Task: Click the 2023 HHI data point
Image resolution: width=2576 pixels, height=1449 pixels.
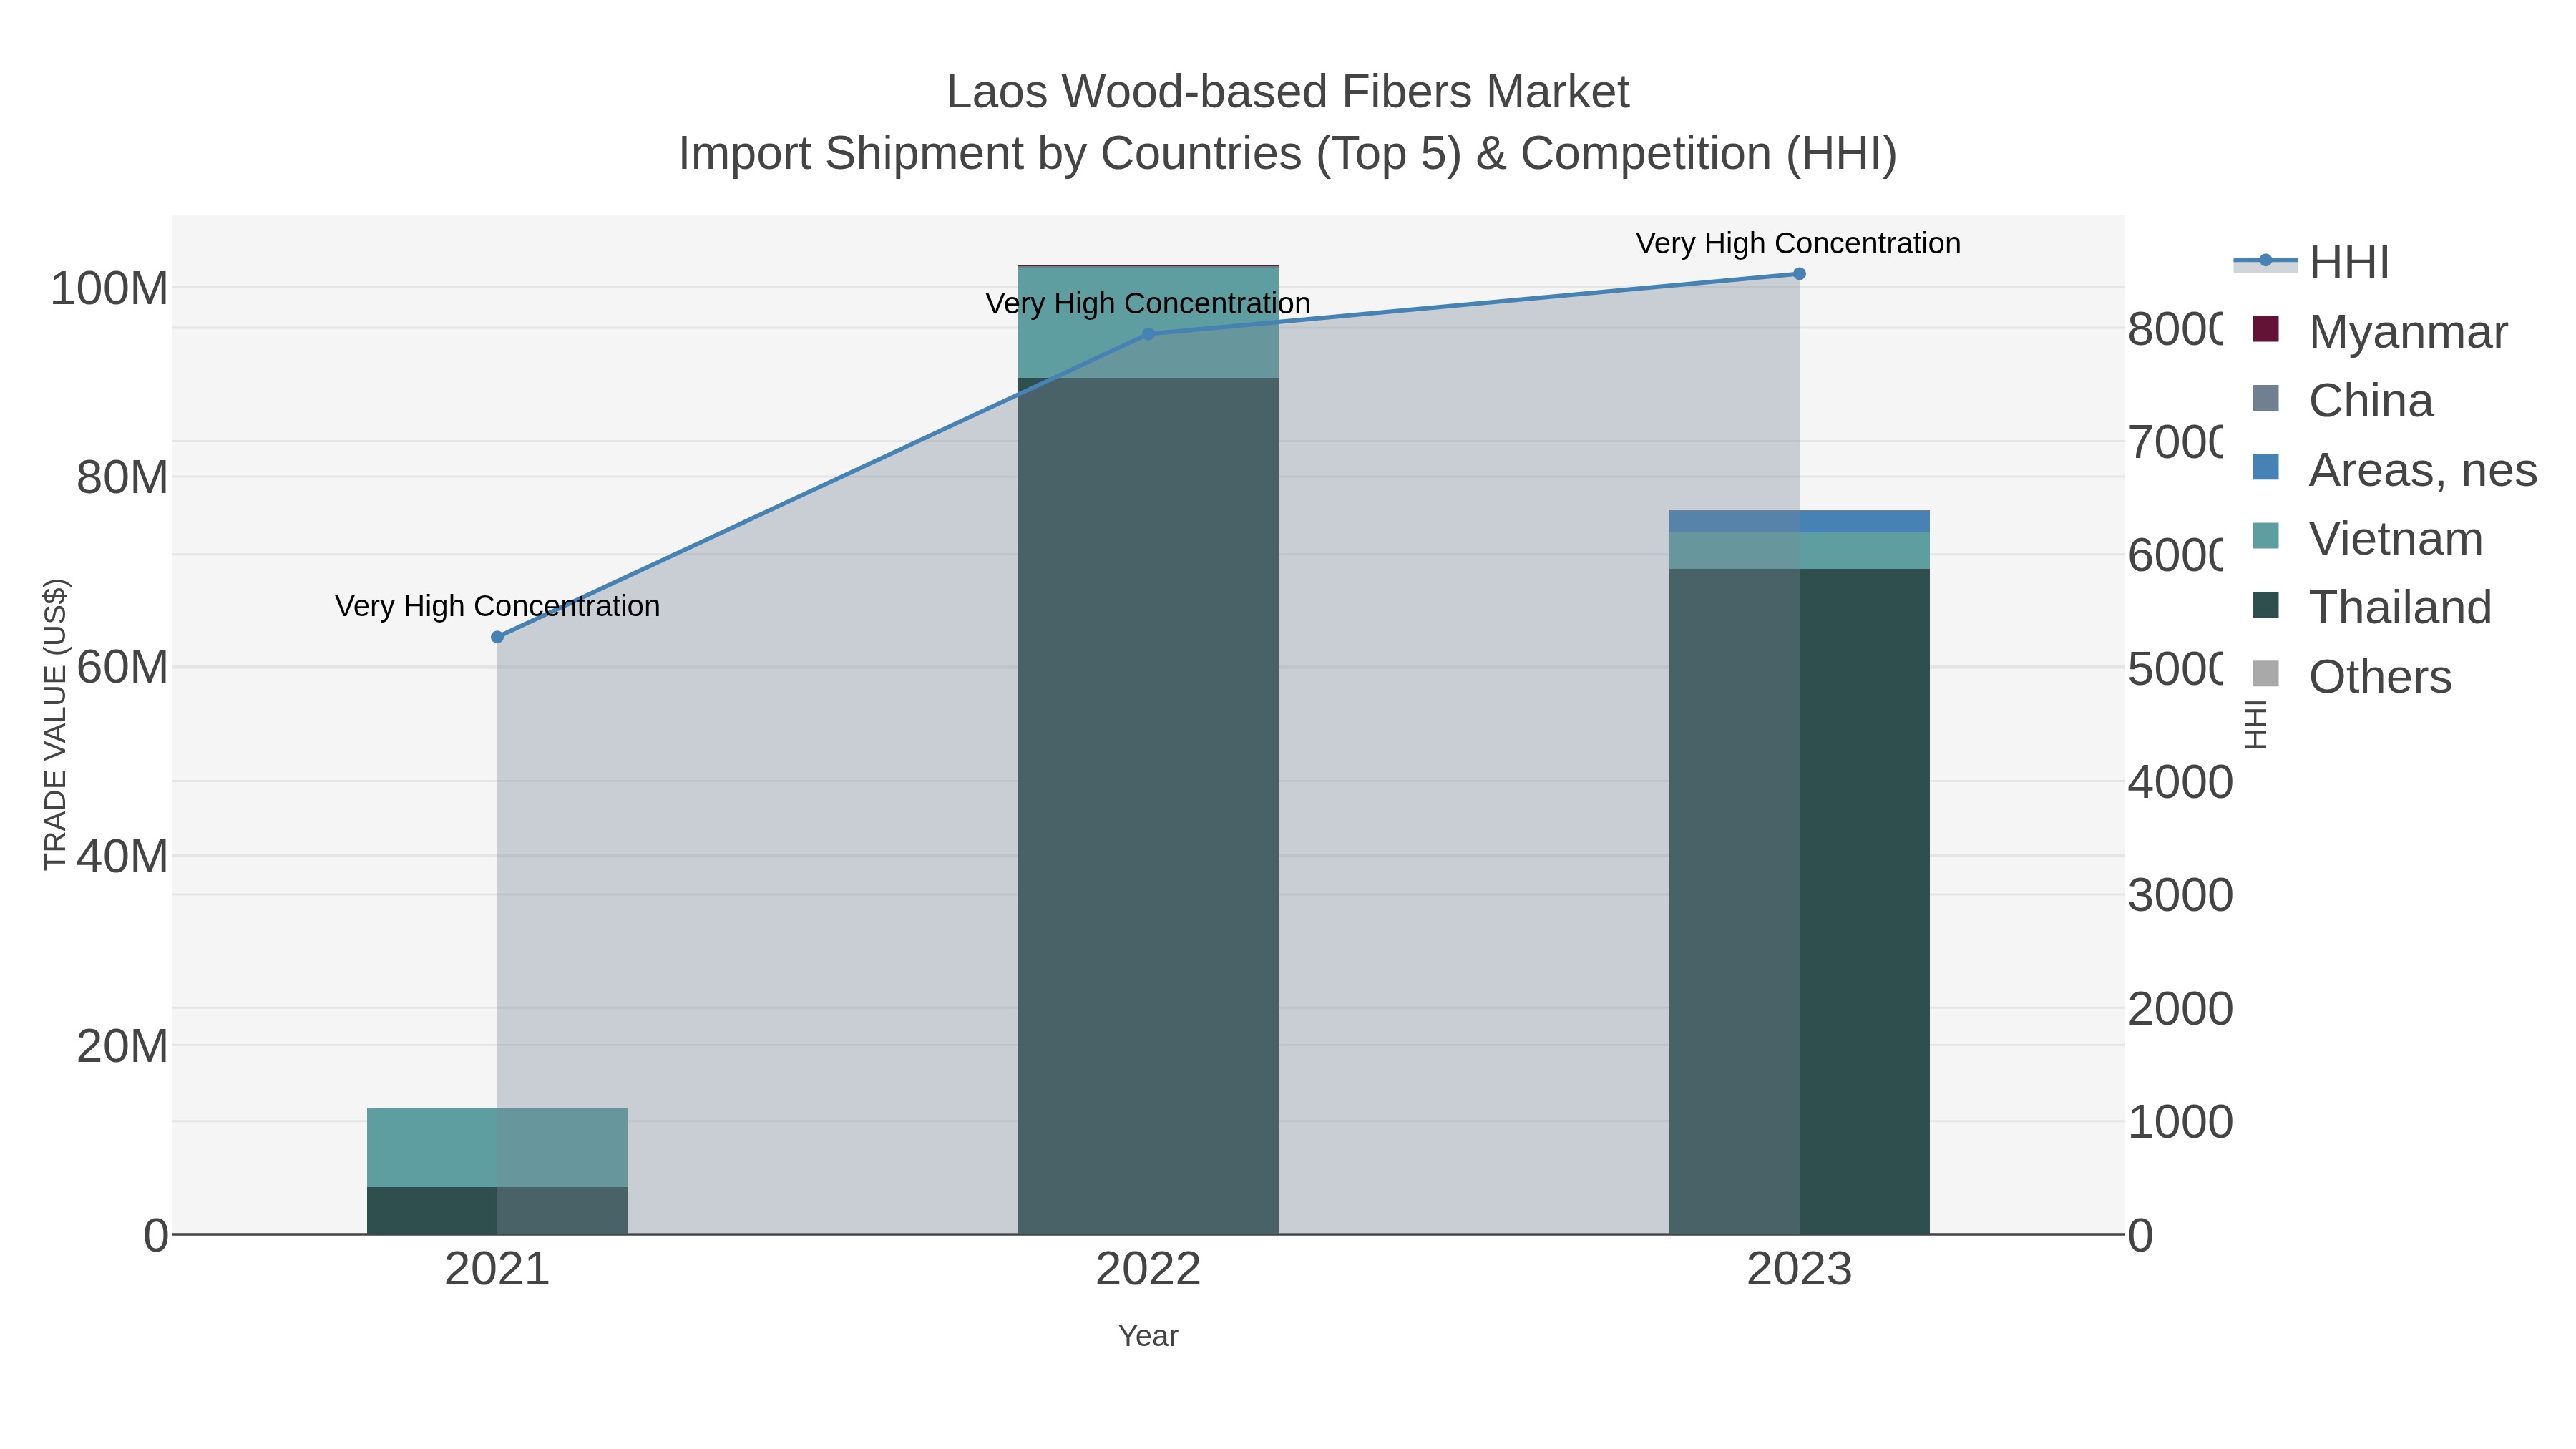Action: [1799, 274]
